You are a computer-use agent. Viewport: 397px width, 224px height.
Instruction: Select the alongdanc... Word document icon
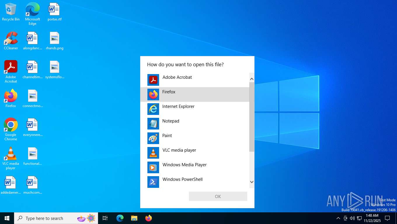[x=32, y=41]
